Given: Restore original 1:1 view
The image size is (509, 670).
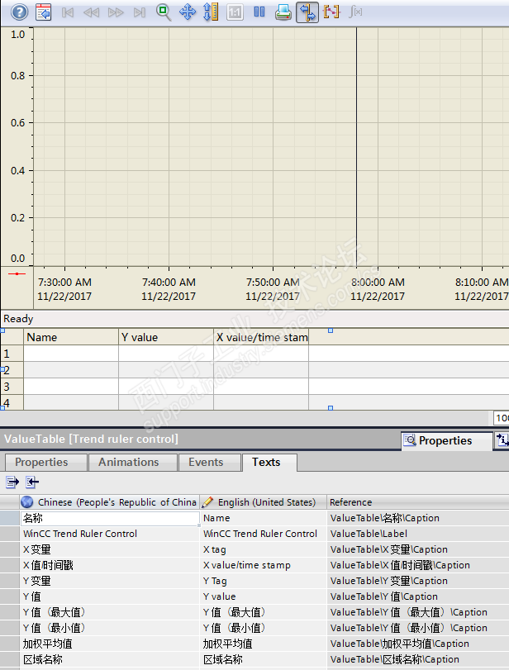Looking at the screenshot, I should 235,12.
